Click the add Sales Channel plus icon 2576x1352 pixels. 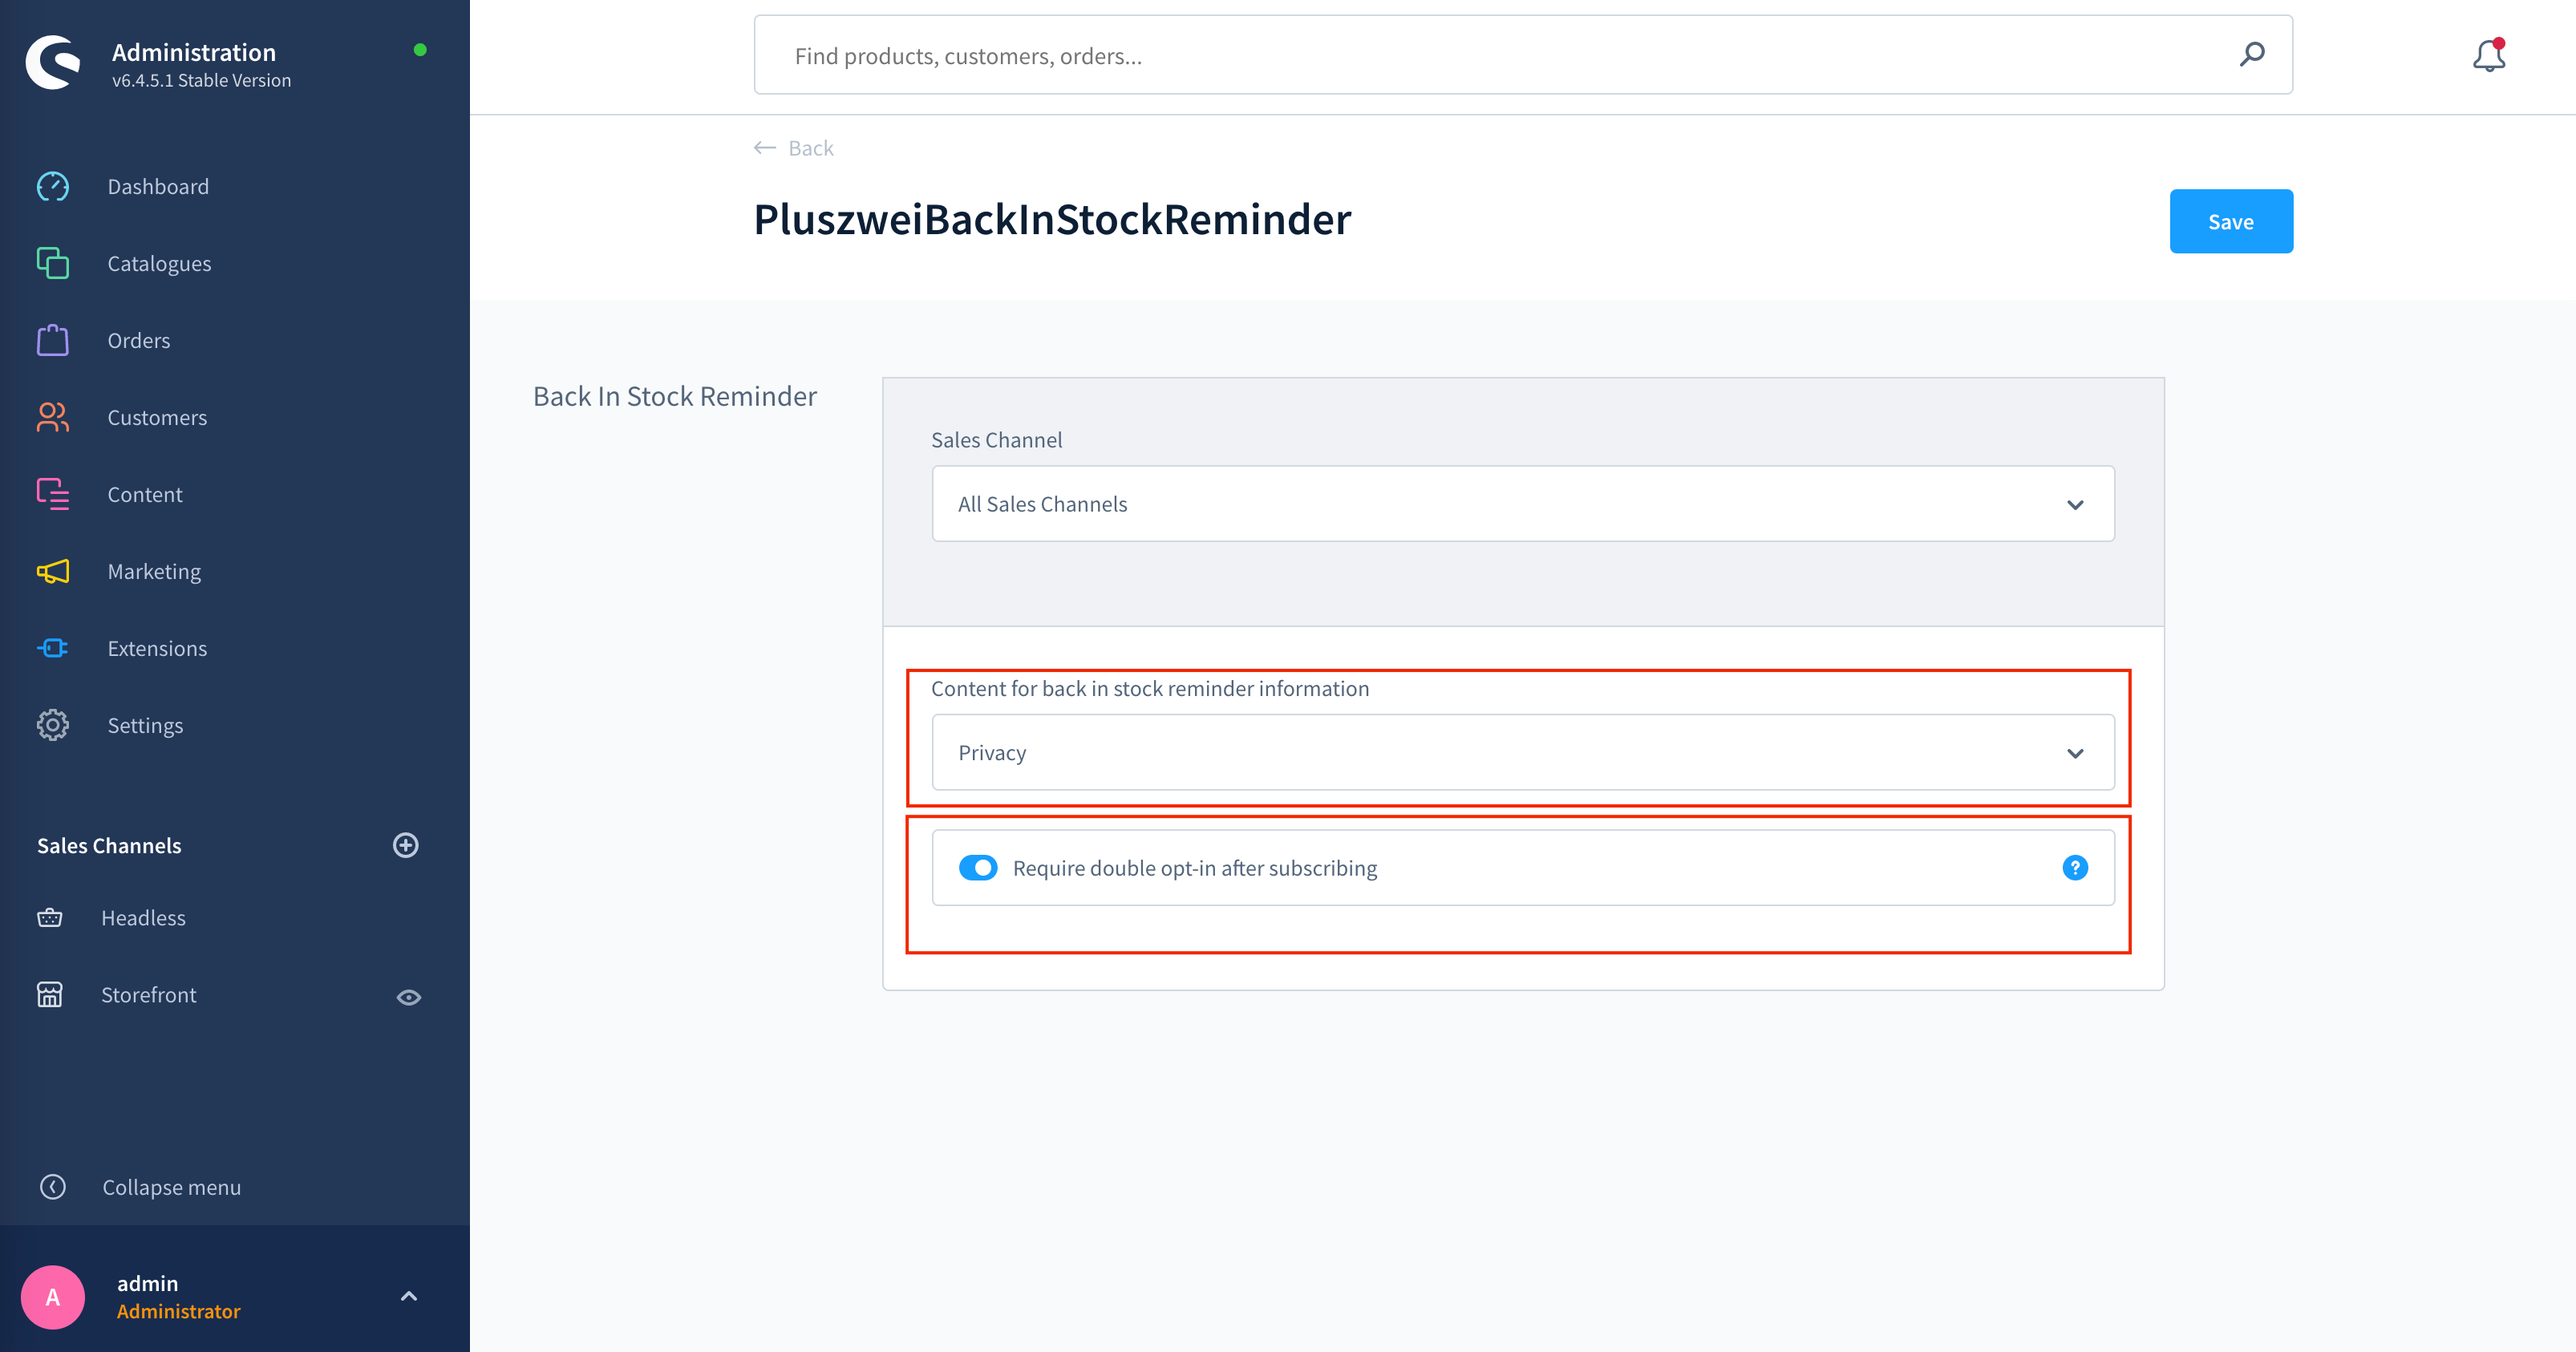(407, 844)
